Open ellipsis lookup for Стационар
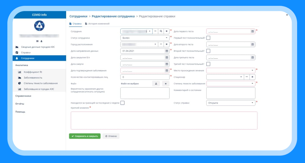This screenshot has width=305, height=163. [x=247, y=77]
